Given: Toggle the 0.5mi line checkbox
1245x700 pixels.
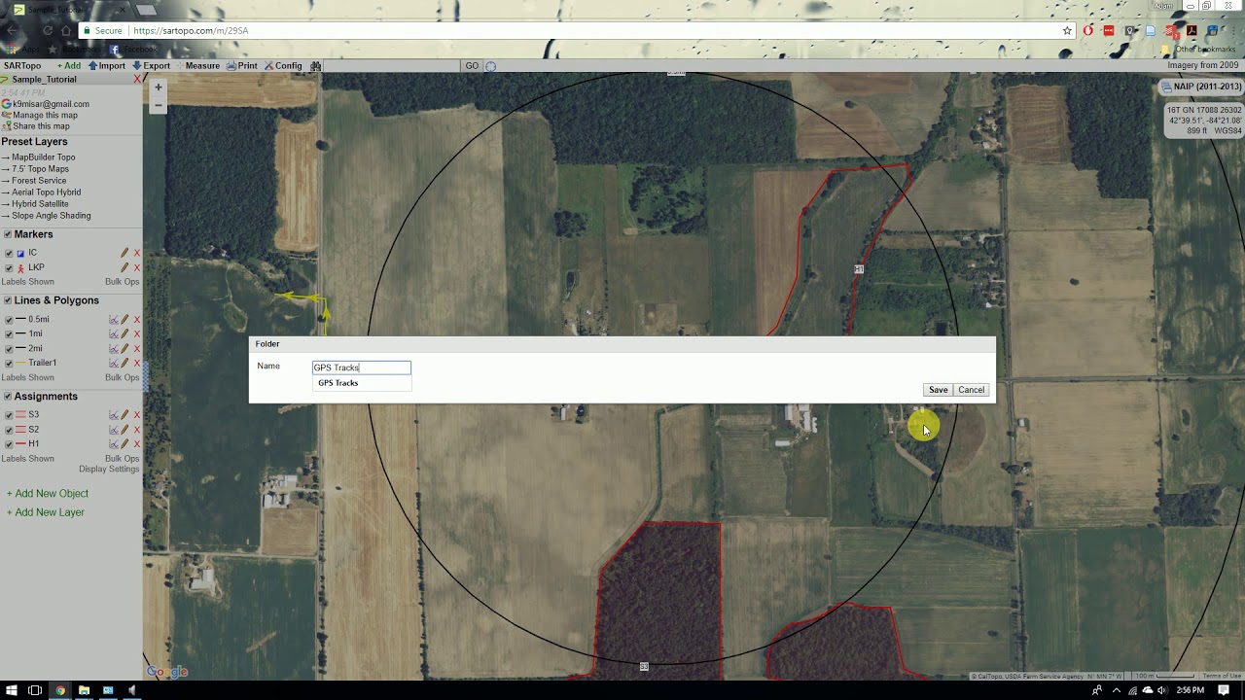Looking at the screenshot, I should 9,319.
